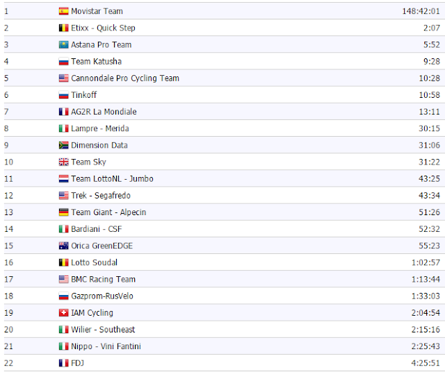Click the US flag beside Cannondale Pro Cycling Team
The height and width of the screenshot is (372, 445).
click(63, 78)
